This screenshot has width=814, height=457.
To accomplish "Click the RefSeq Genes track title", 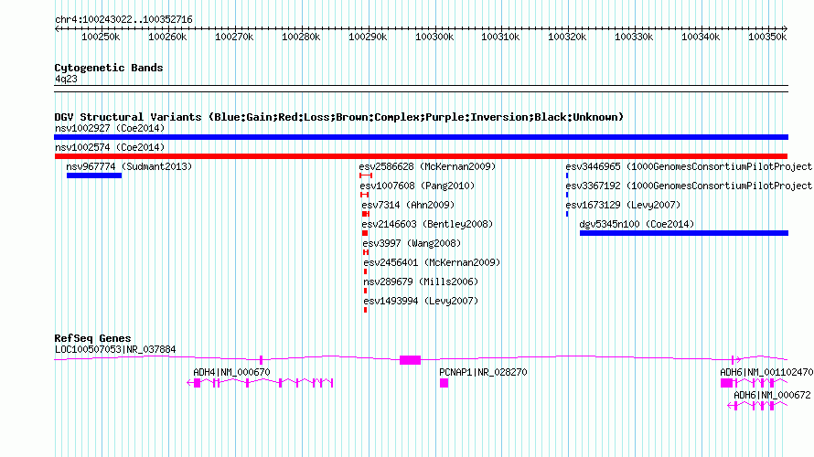I will click(x=92, y=338).
